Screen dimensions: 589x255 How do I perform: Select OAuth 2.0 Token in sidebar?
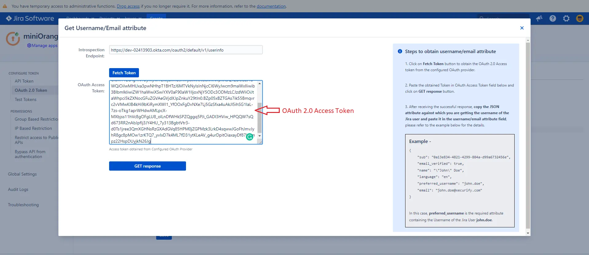(31, 90)
